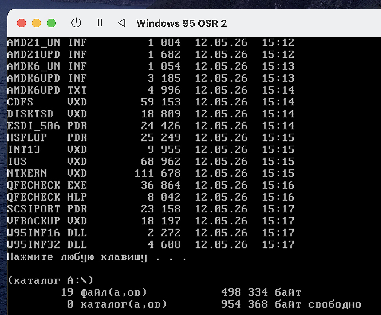
Task: Click the ESDI_506 file size 24 426
Action: pos(161,126)
